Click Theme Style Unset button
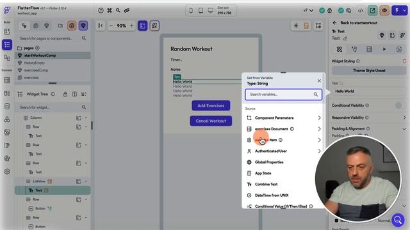Viewport: 410px width, 230px height. click(369, 70)
